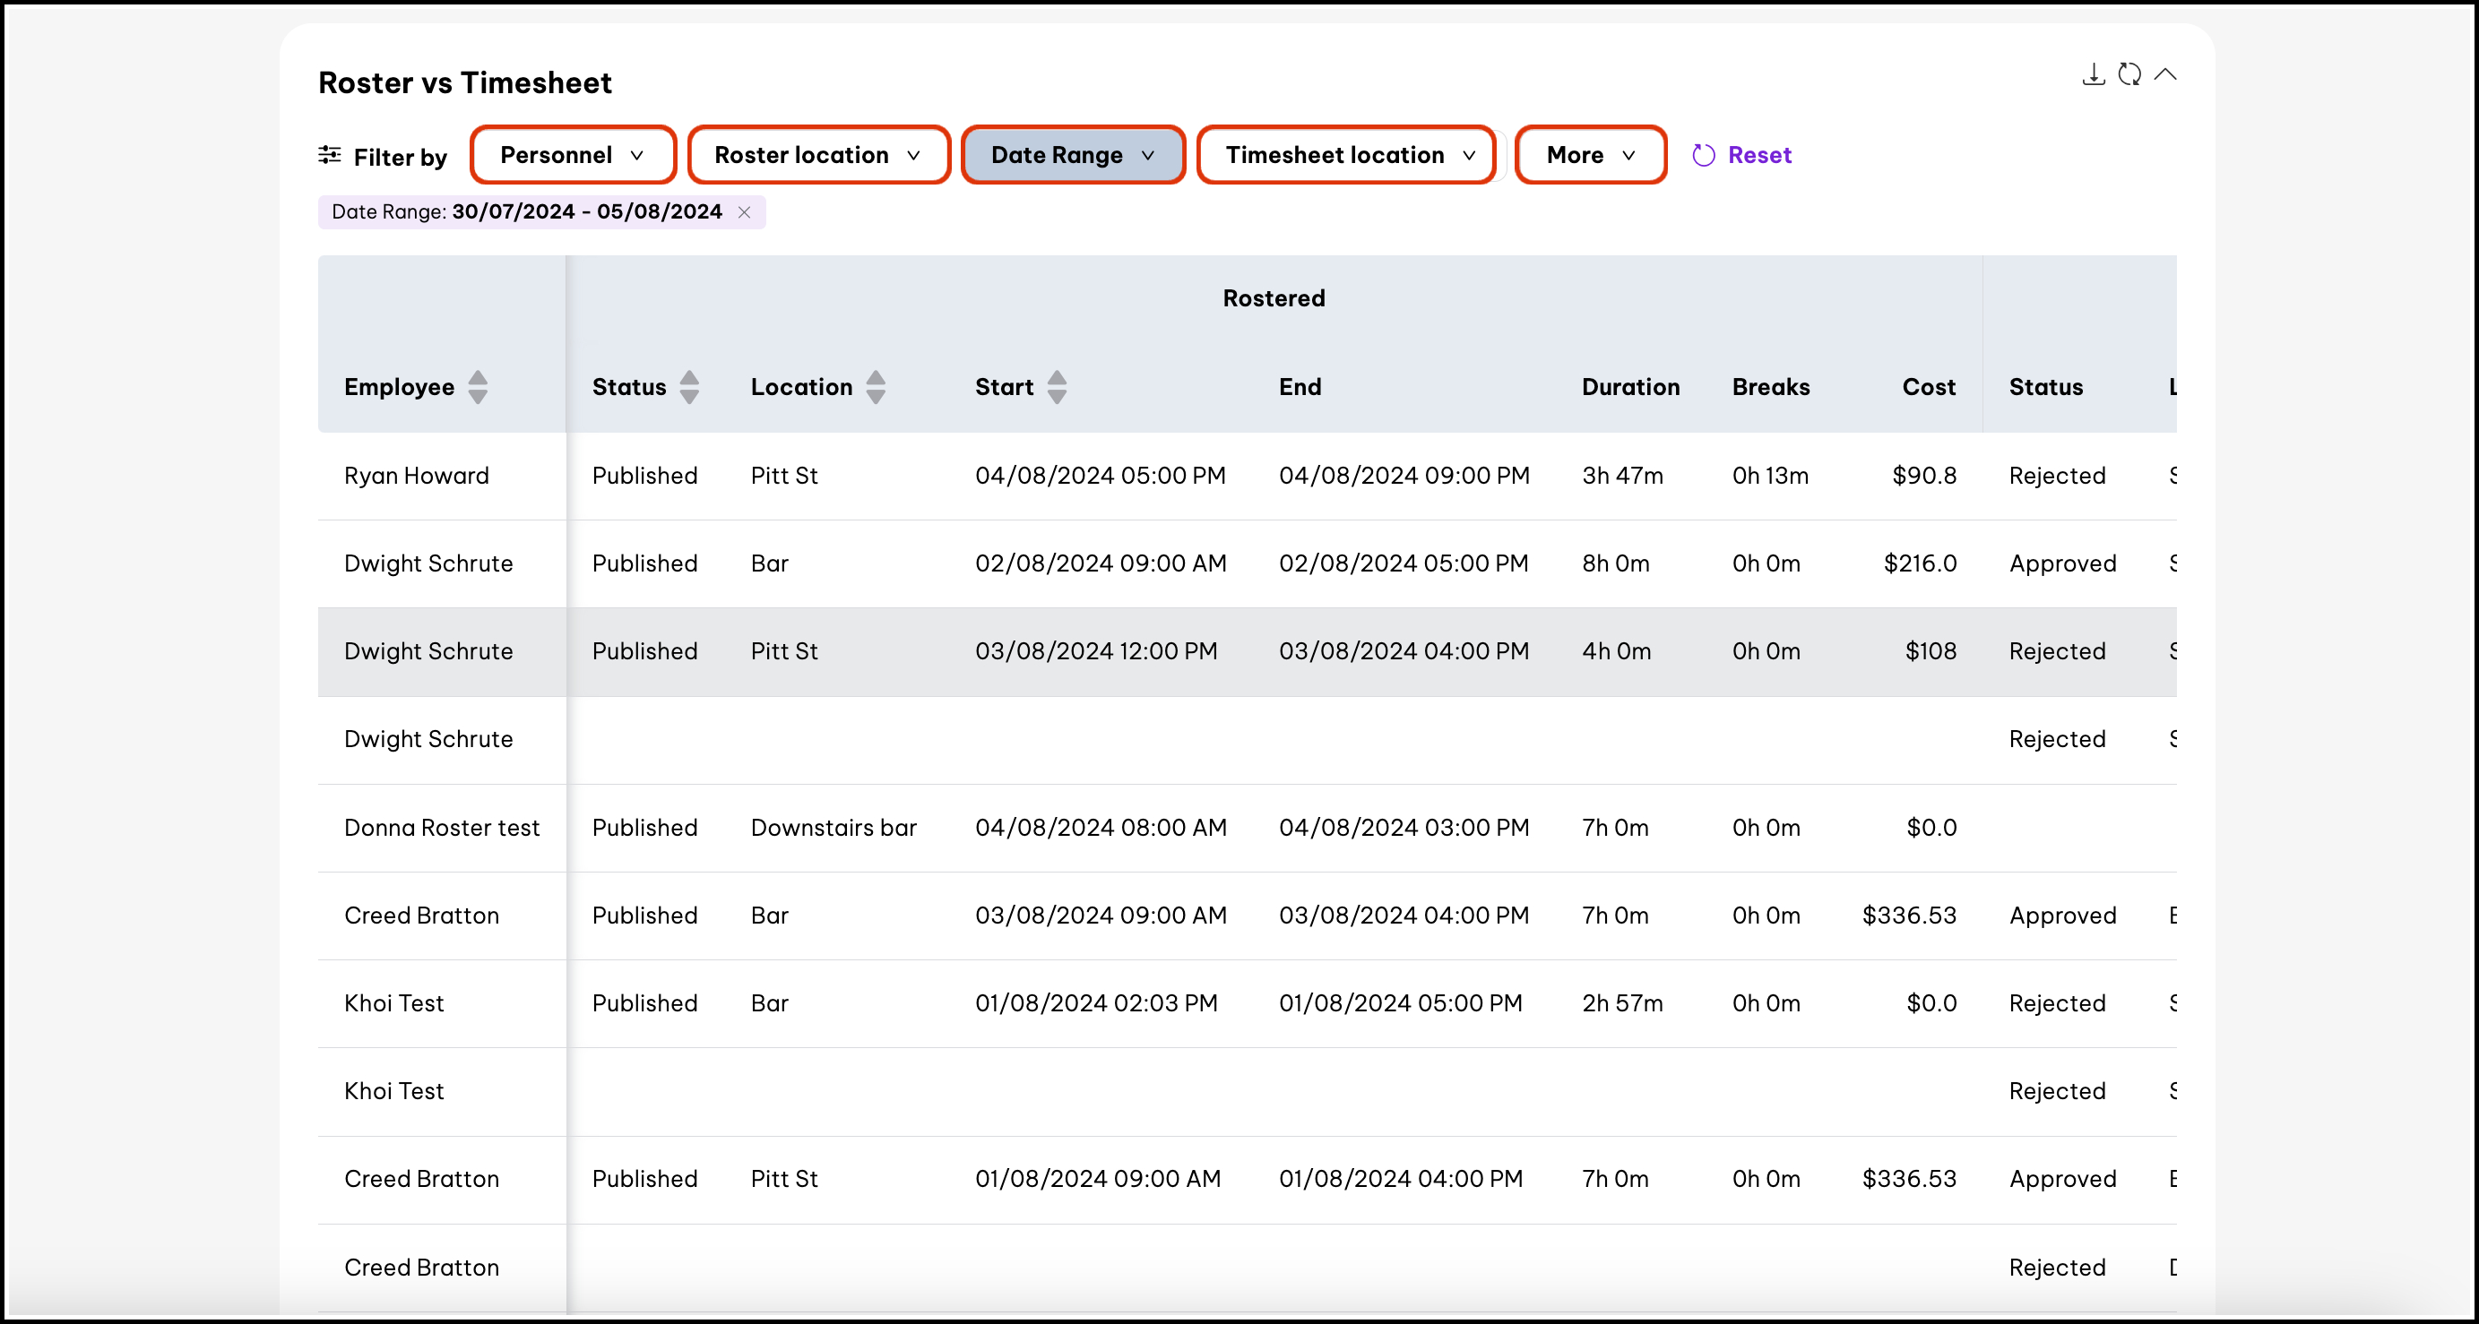Viewport: 2479px width, 1324px height.
Task: Remove the Date Range filter chip
Action: click(x=744, y=212)
